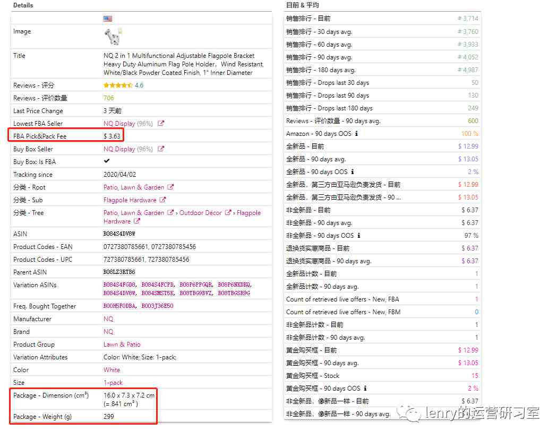Select the White color link

(112, 370)
